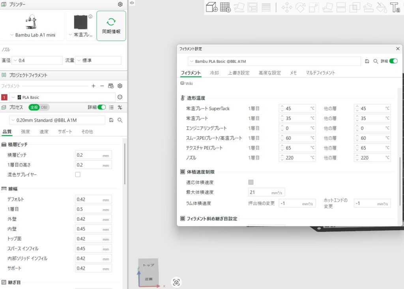Viewport: 404px width, 289px height.
Task: Switch process mode to OBJ
Action: (44, 107)
